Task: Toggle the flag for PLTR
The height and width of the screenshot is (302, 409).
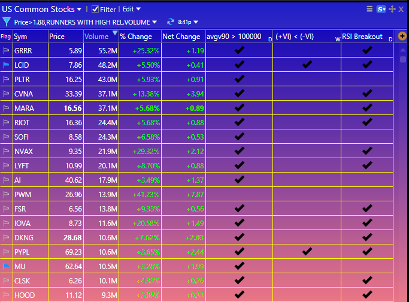Action: 6,79
